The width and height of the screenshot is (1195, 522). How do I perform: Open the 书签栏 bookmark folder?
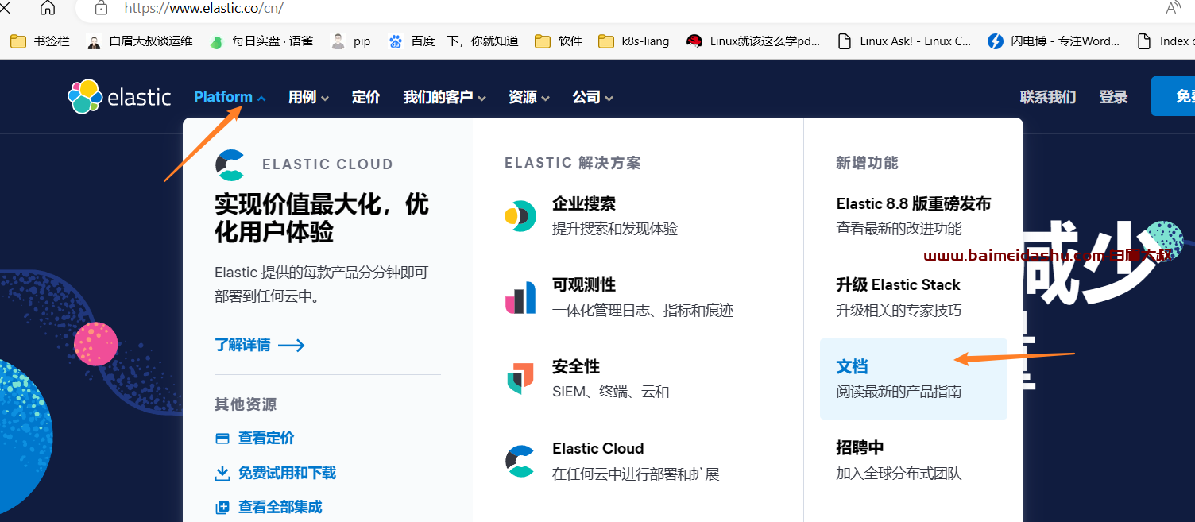40,41
